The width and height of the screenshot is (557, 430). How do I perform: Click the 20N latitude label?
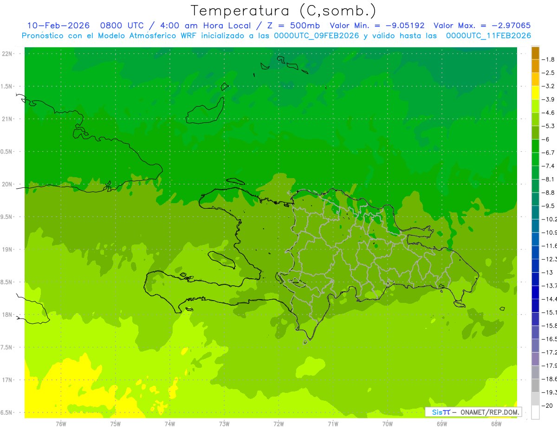7,184
